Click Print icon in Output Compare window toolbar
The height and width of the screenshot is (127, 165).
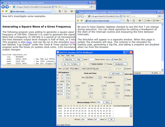click(140, 20)
